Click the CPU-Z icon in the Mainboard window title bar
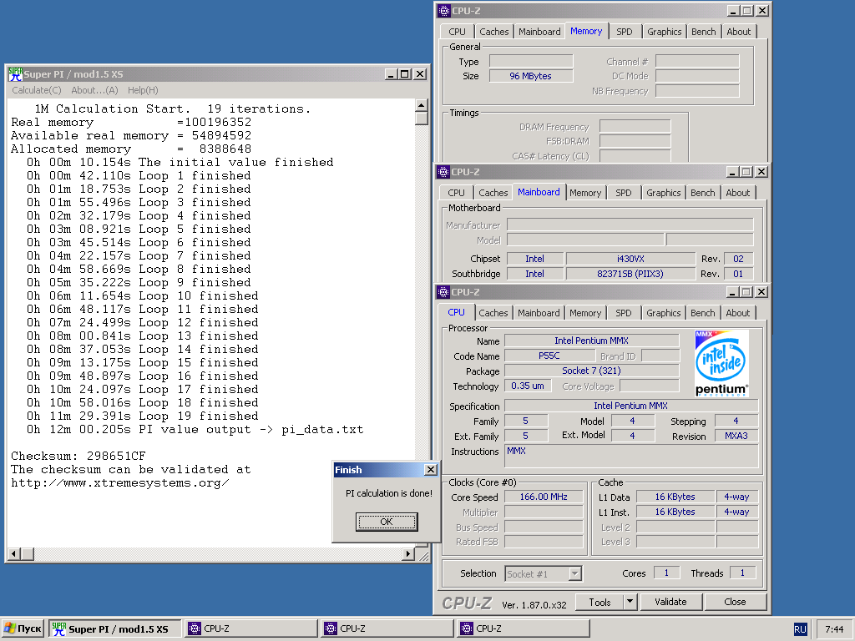This screenshot has height=641, width=855. point(443,172)
